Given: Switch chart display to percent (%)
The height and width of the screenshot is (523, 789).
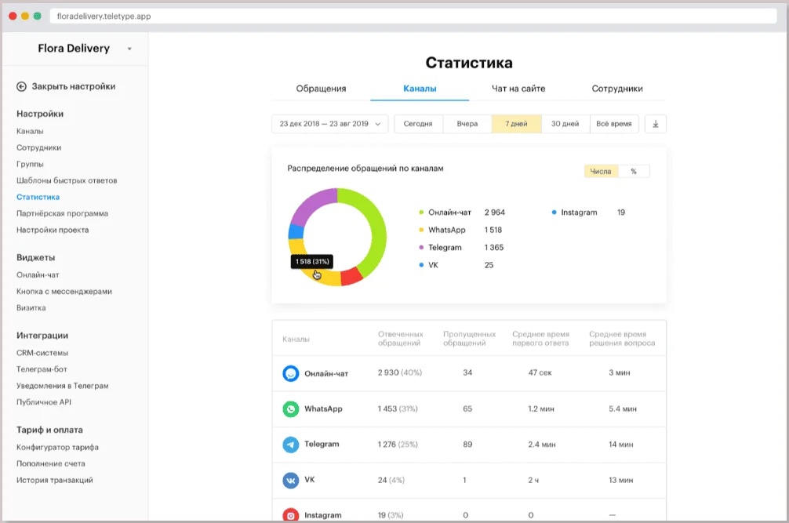Looking at the screenshot, I should [634, 172].
